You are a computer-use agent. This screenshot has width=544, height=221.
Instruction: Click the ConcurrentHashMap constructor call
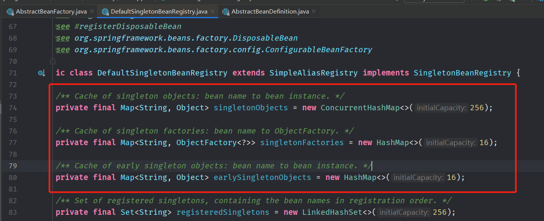point(360,108)
